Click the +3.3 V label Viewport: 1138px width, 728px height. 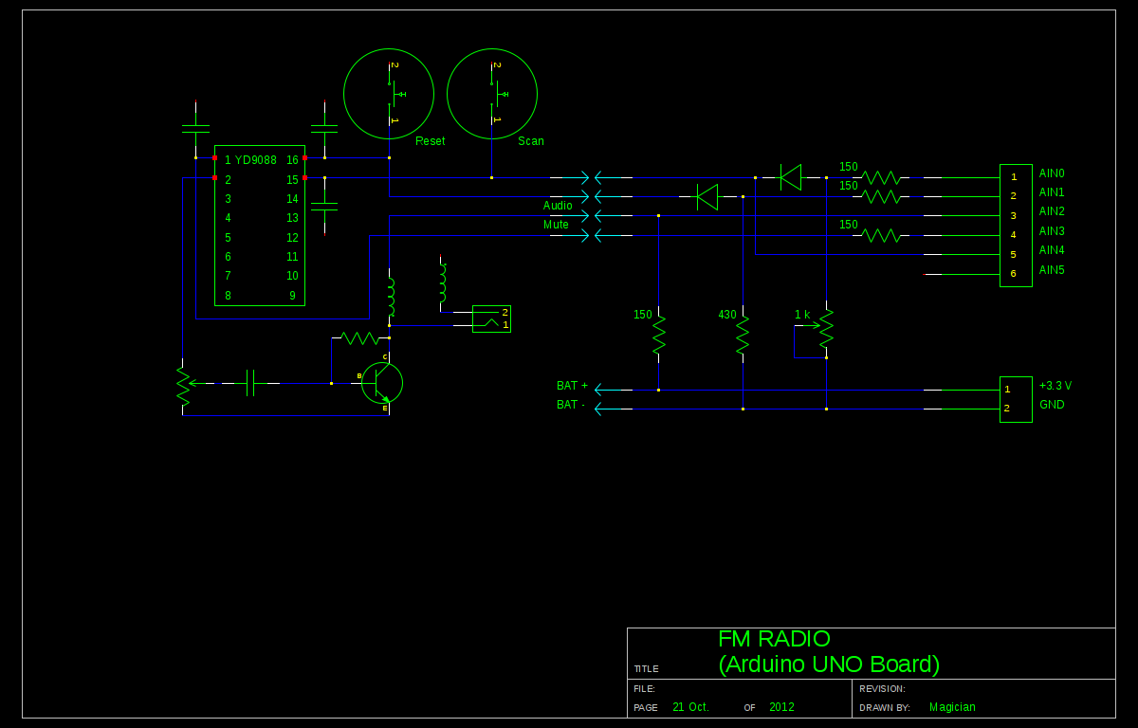click(1055, 386)
